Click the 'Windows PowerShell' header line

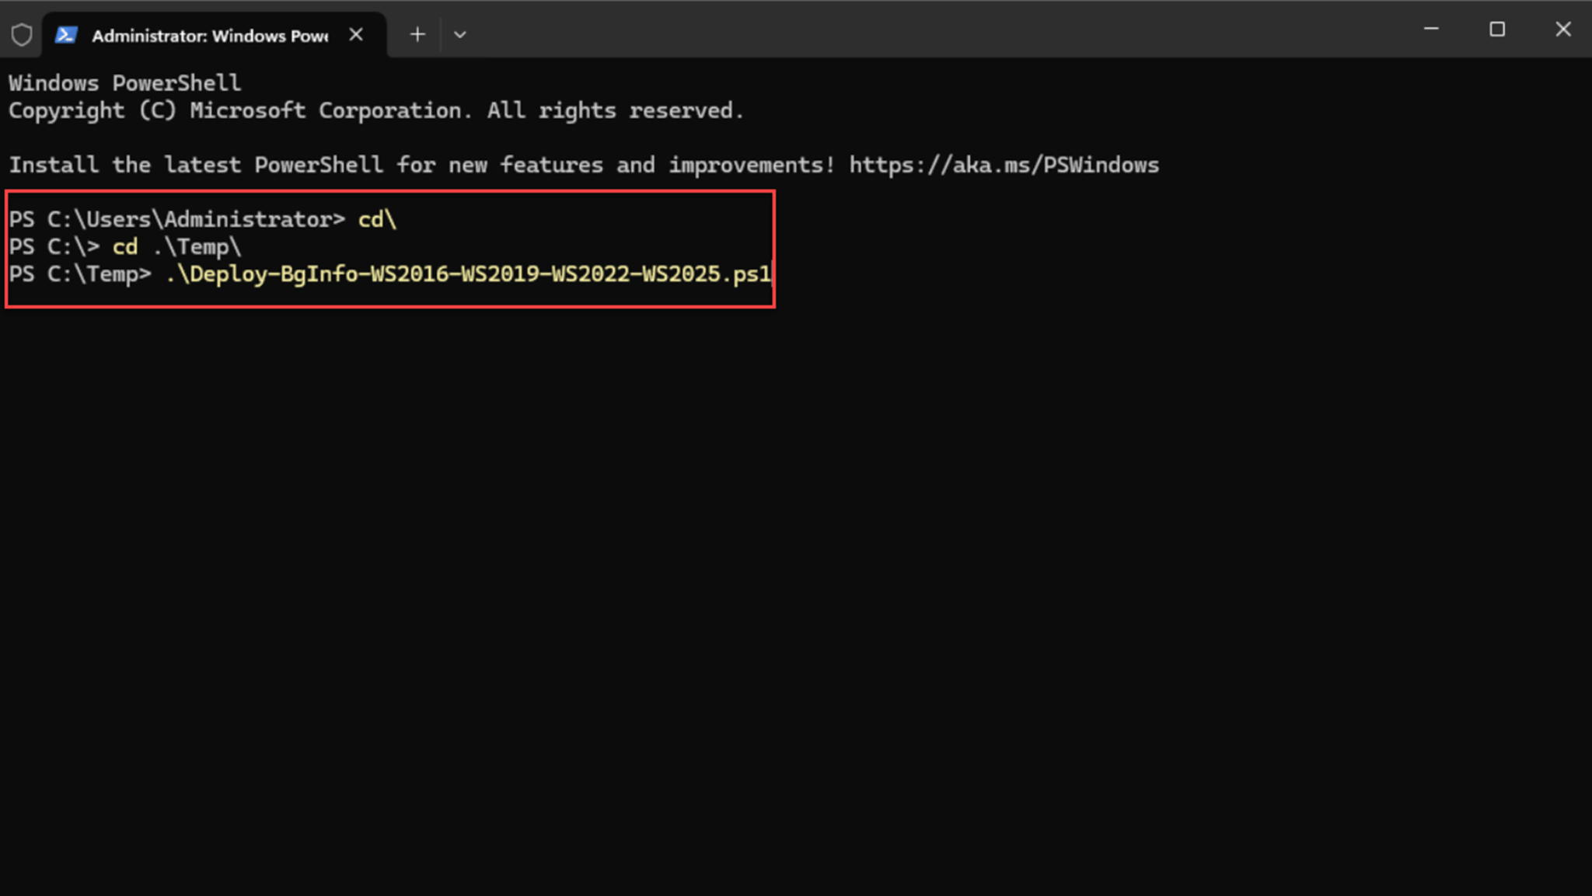coord(125,83)
